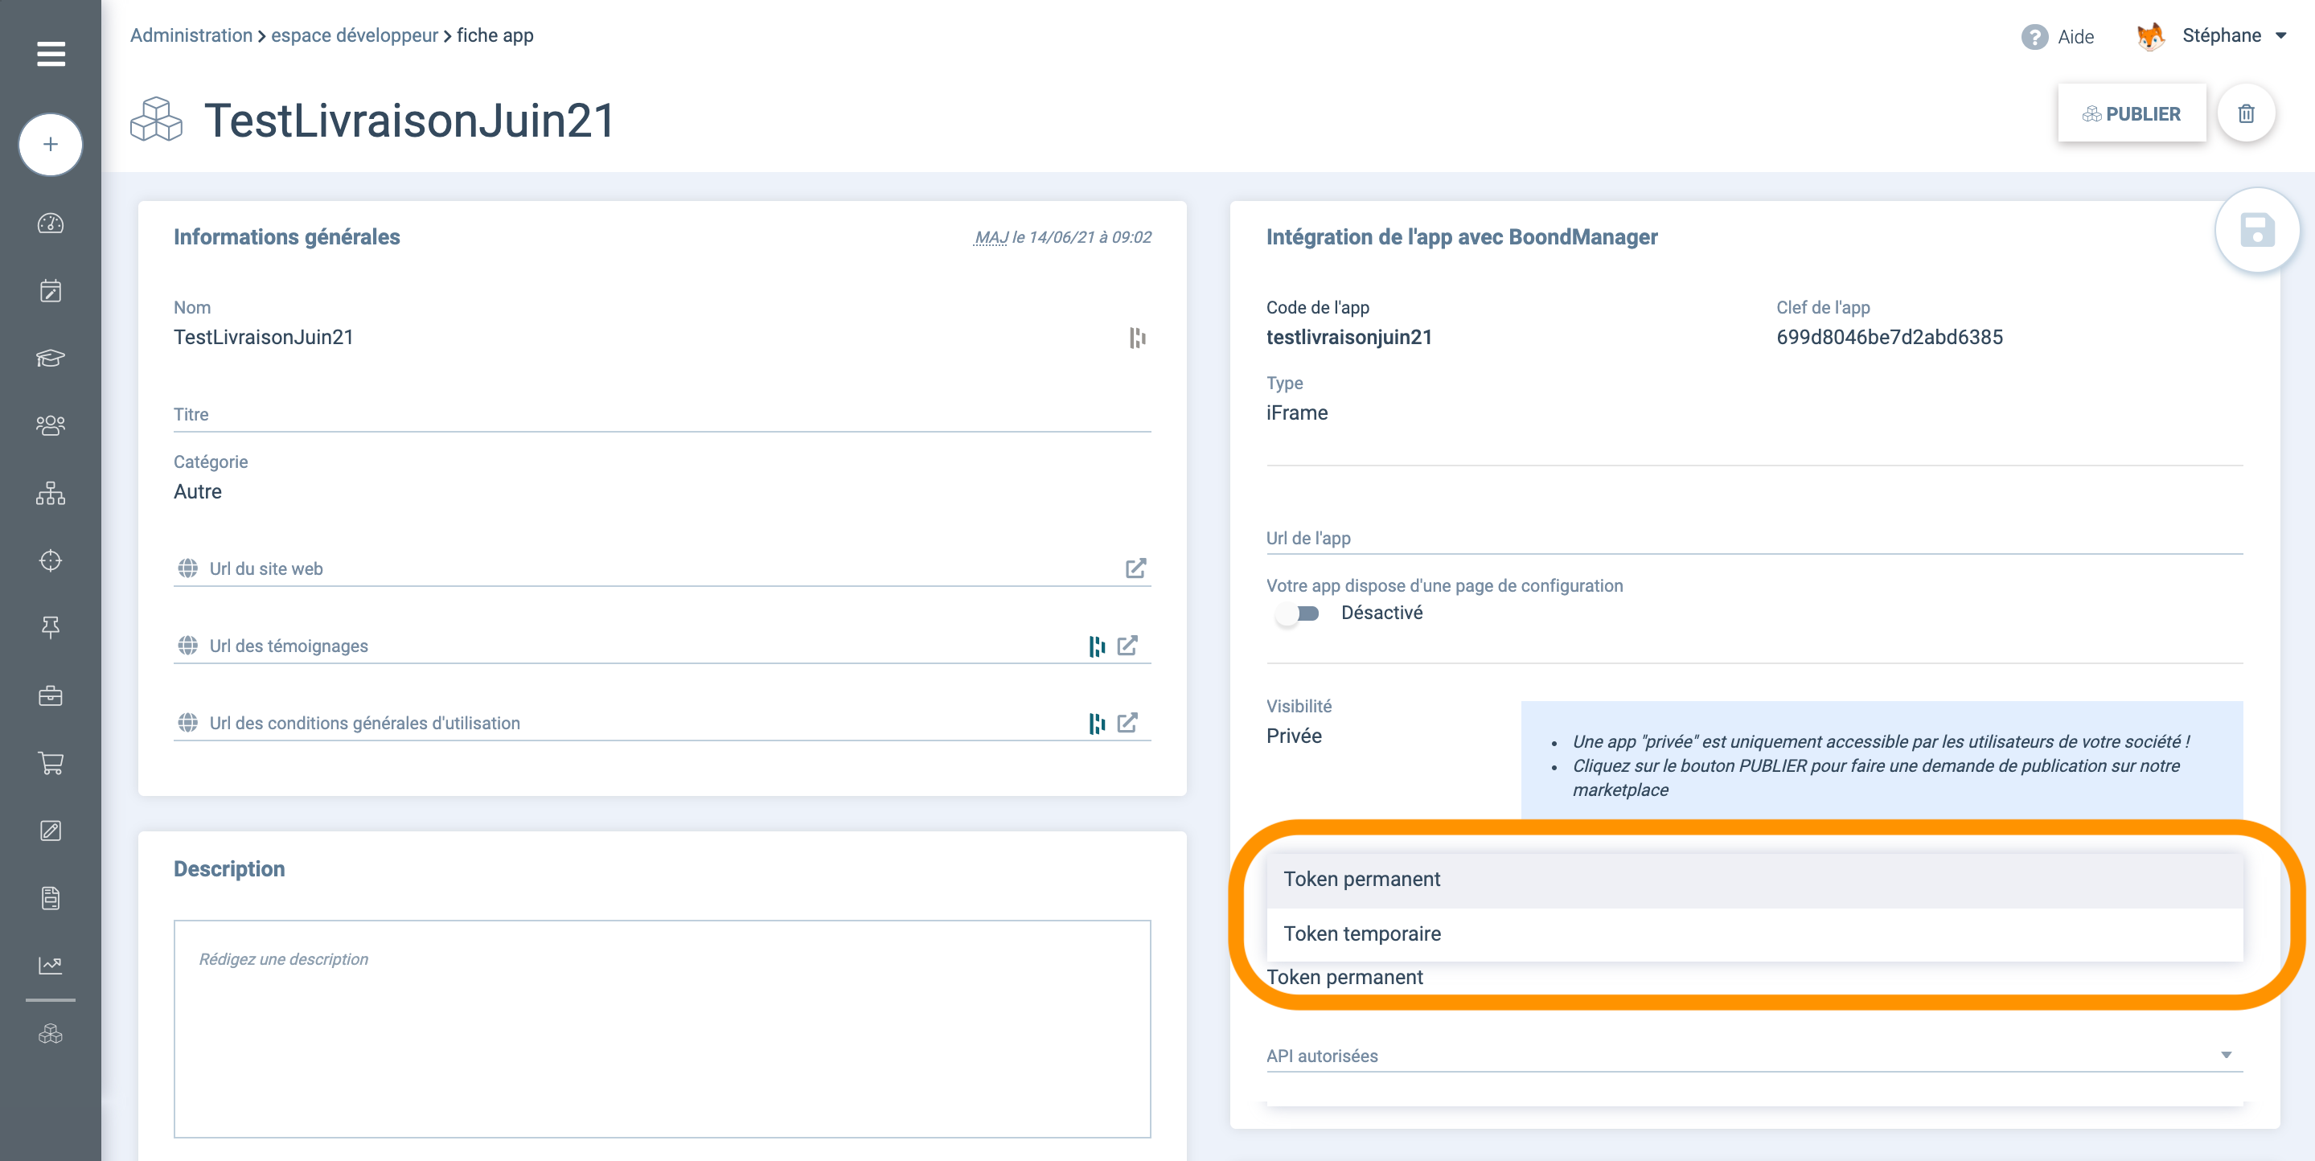Expand the Stéphane user menu arrow

click(x=2281, y=36)
